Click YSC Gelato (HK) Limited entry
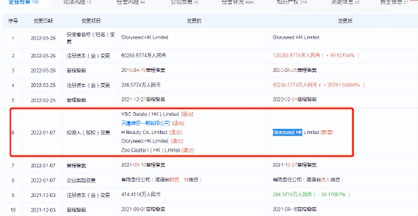Screen dimensions: 418x216 pyautogui.click(x=150, y=114)
